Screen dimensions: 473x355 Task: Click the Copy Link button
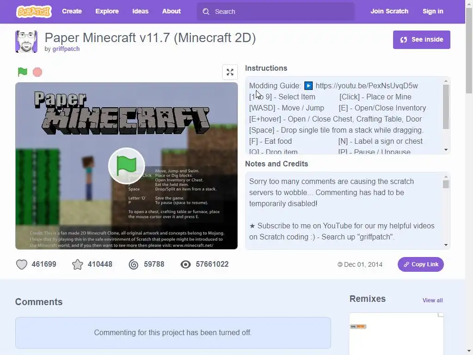420,264
